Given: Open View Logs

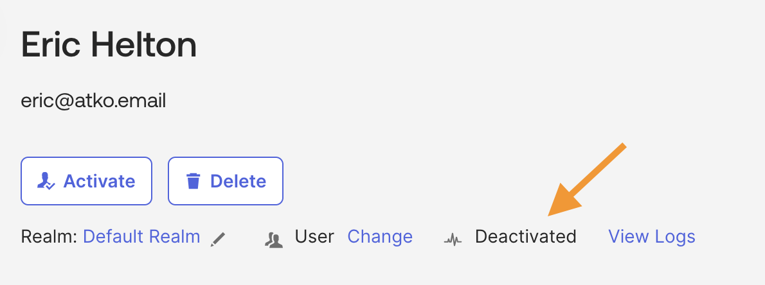Looking at the screenshot, I should point(652,237).
